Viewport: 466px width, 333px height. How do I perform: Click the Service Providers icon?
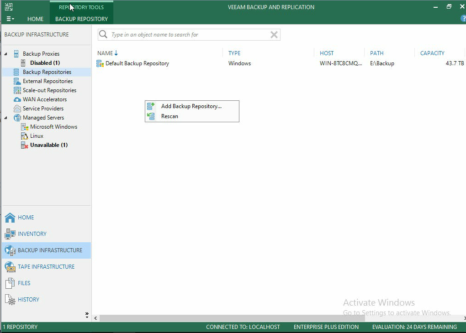coord(17,109)
